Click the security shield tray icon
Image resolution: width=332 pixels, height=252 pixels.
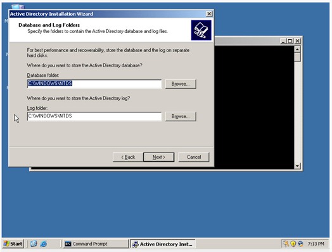pyautogui.click(x=293, y=244)
